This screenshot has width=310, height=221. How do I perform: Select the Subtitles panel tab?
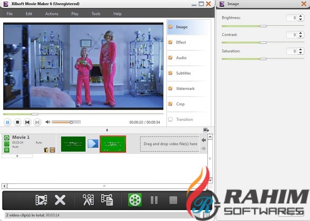click(x=183, y=73)
